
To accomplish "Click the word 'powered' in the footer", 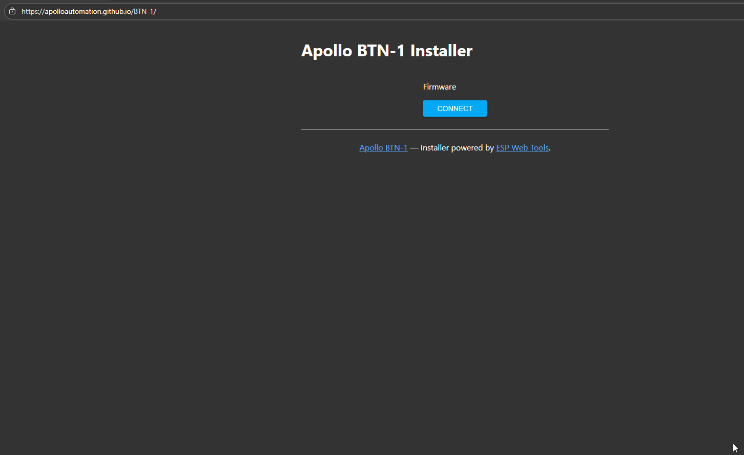I will click(466, 148).
